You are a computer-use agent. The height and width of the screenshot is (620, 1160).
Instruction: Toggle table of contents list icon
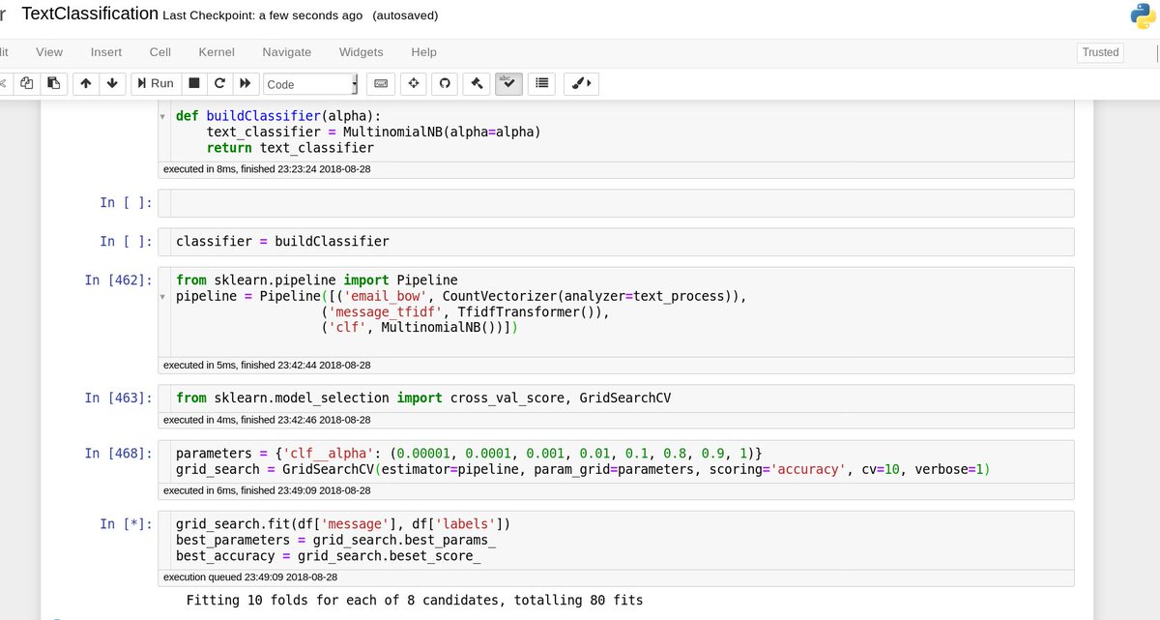point(541,84)
